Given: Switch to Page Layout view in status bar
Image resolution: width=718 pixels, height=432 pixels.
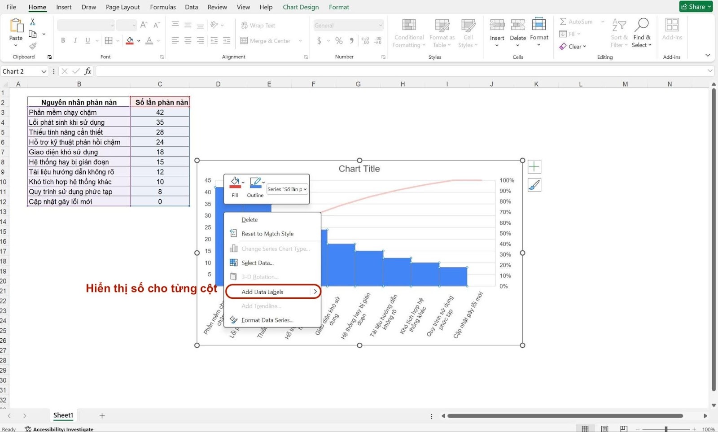Looking at the screenshot, I should click(604, 429).
